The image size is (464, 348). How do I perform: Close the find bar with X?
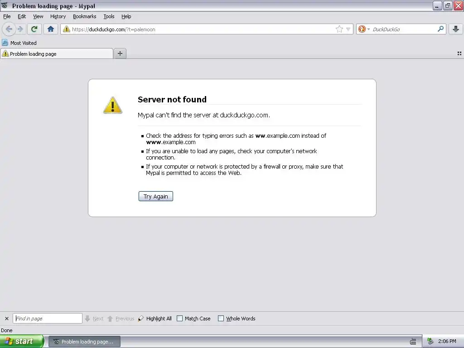point(6,319)
